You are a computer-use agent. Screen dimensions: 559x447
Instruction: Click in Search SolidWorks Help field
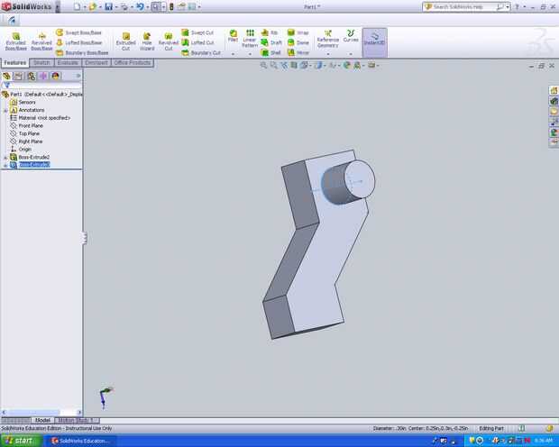pos(463,7)
